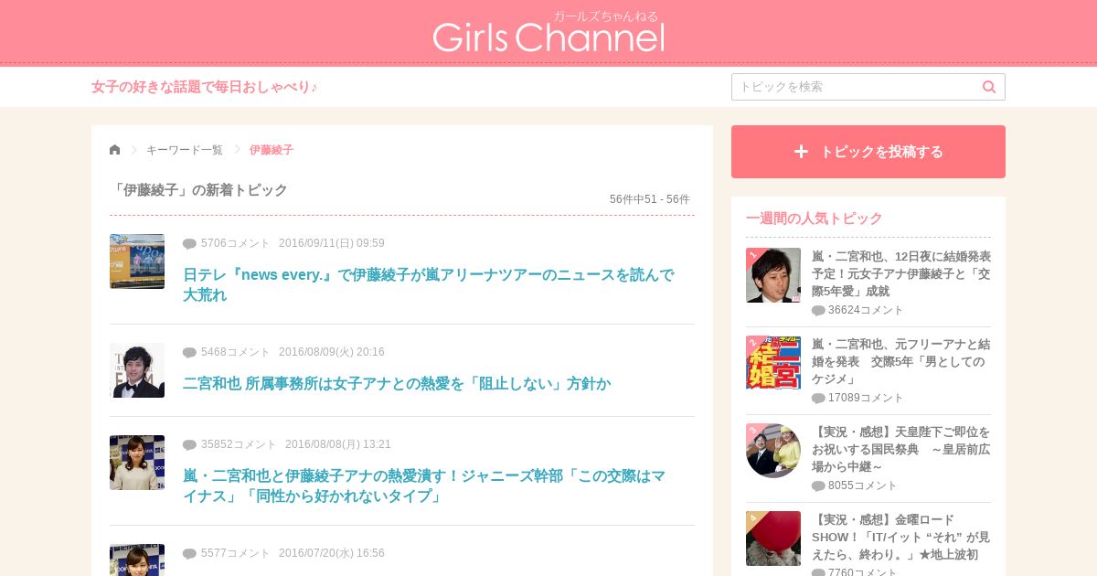
Task: Open popular topic 天皇陛下ご即位をお祝いする国民祭典
Action: pos(901,449)
